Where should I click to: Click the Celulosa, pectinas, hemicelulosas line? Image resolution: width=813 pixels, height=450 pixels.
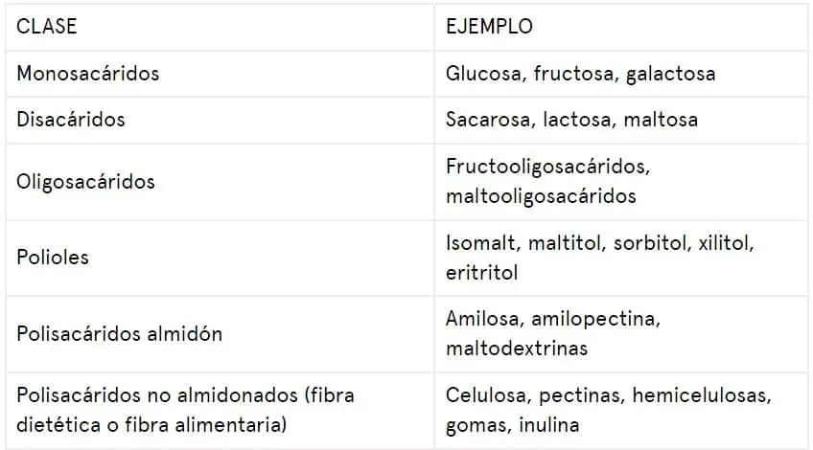point(608,395)
